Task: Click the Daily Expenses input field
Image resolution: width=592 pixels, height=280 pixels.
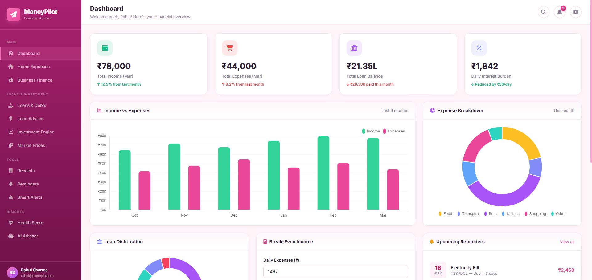Action: (335, 272)
